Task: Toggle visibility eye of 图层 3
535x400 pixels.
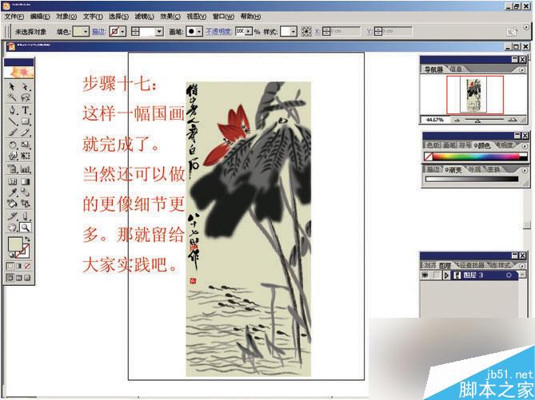Action: coord(425,275)
